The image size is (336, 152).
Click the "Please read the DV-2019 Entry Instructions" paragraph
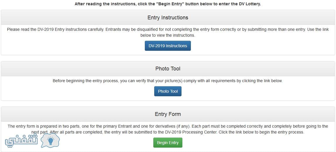tap(168, 32)
